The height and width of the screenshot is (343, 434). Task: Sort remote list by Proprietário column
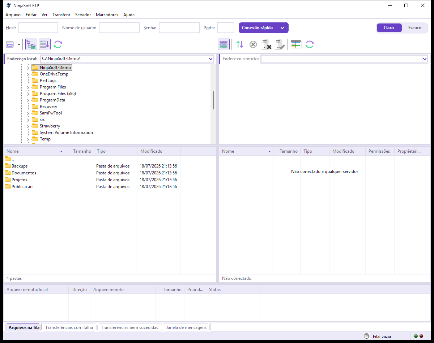tap(409, 151)
